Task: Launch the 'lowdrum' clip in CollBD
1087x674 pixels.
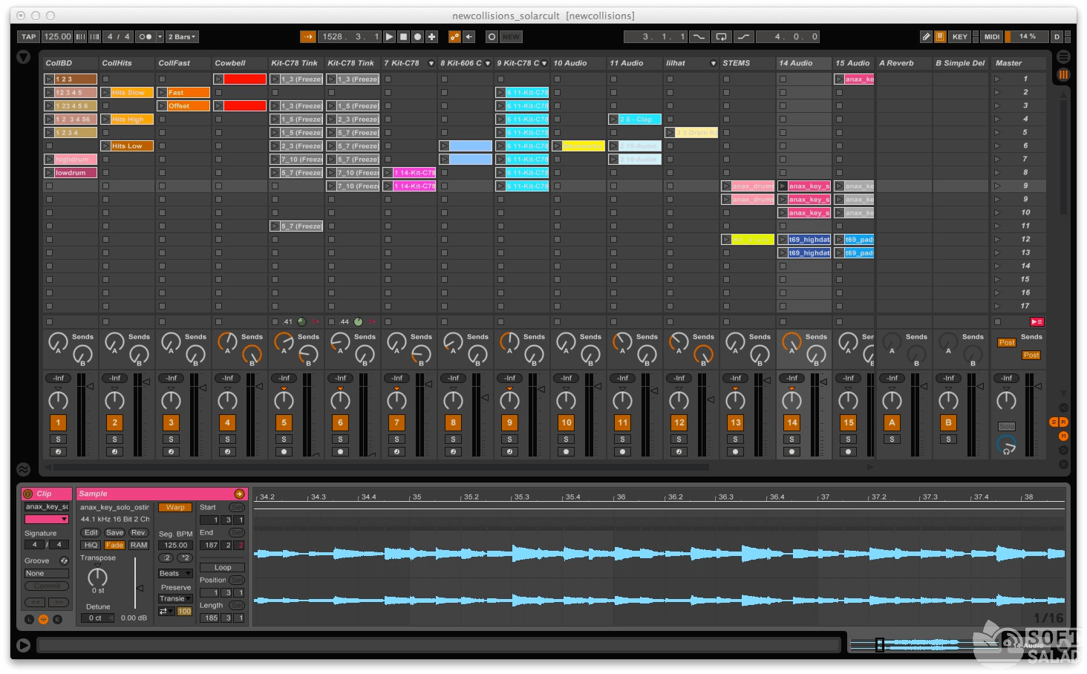Action: pyautogui.click(x=49, y=173)
